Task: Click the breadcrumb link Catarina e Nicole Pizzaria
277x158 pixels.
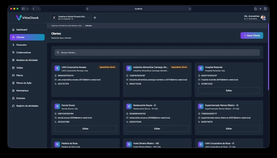Action: tap(66, 26)
